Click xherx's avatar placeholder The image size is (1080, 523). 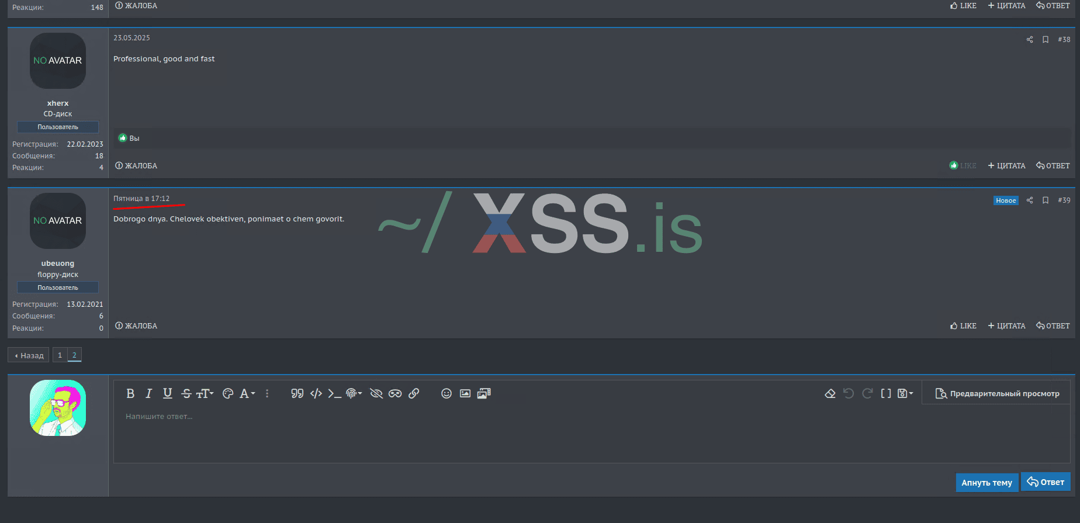[x=58, y=61]
